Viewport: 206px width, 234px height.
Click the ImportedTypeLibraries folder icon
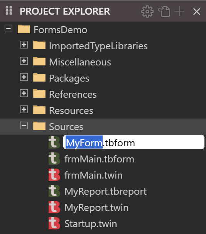[x=39, y=45]
